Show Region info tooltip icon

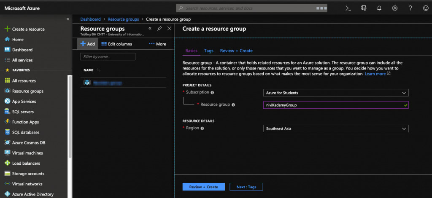pyautogui.click(x=202, y=128)
